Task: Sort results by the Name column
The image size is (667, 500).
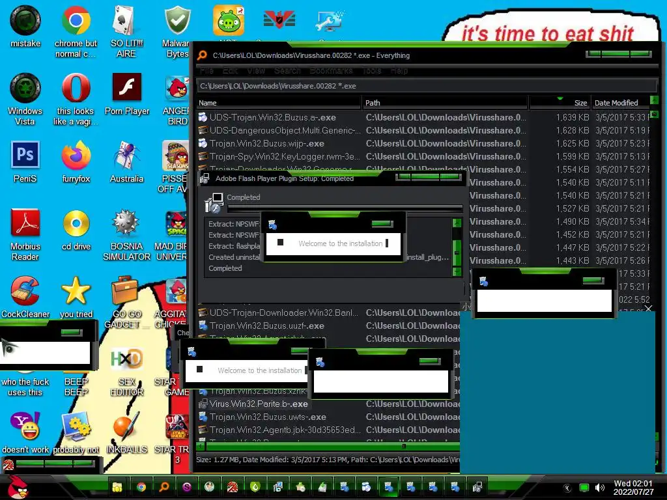Action: coord(279,103)
